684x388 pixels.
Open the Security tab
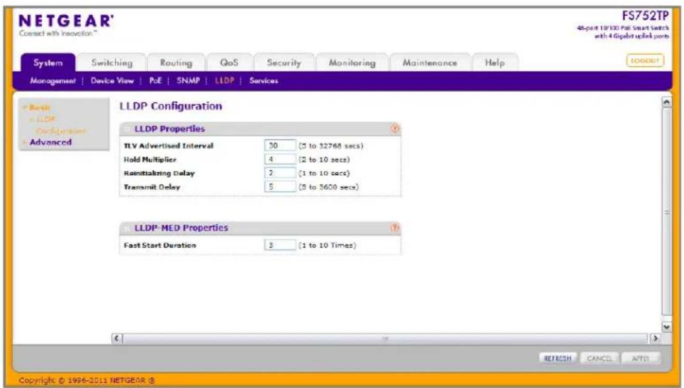(x=284, y=63)
